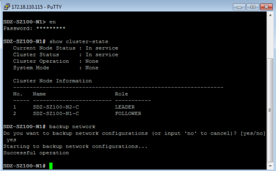This screenshot has width=276, height=171.
Task: Click the LEADER role entry
Action: point(125,107)
